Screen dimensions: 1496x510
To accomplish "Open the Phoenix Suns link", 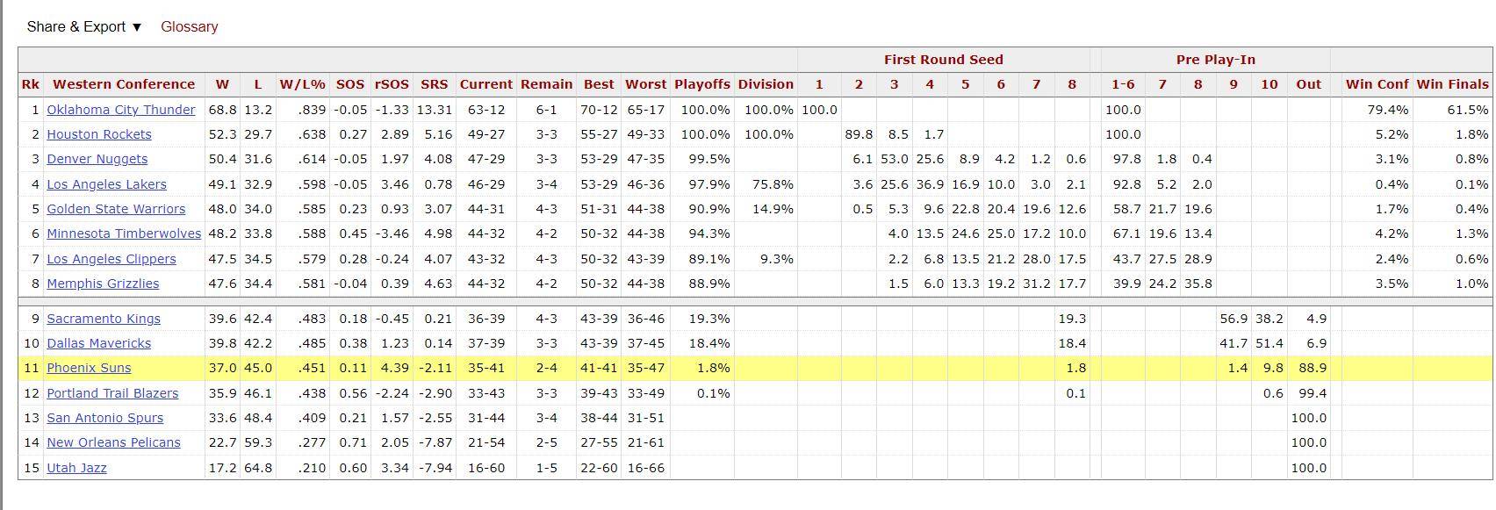I will [x=89, y=368].
